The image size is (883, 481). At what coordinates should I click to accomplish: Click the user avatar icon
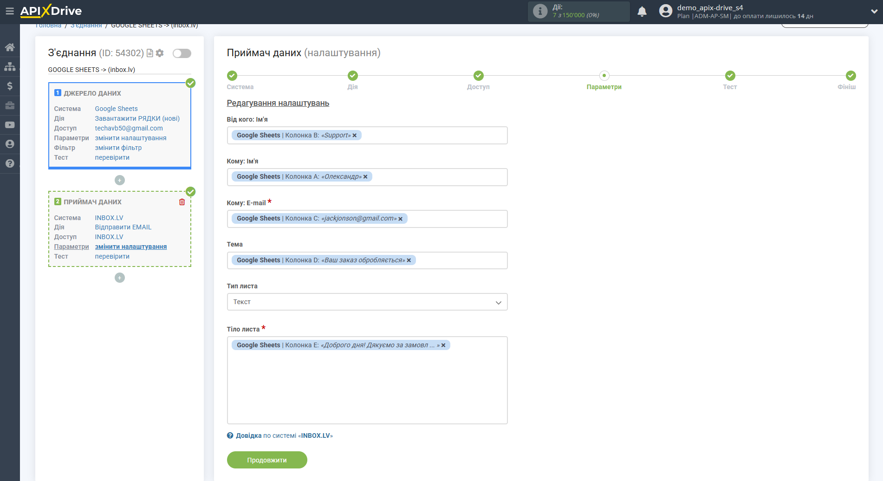click(x=666, y=11)
